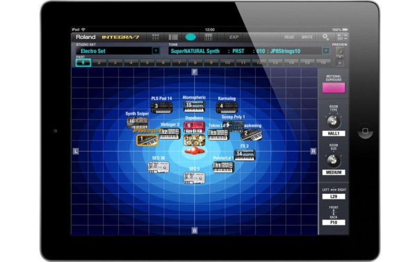Click the Room Size knob
The height and width of the screenshot is (262, 420).
click(x=334, y=160)
